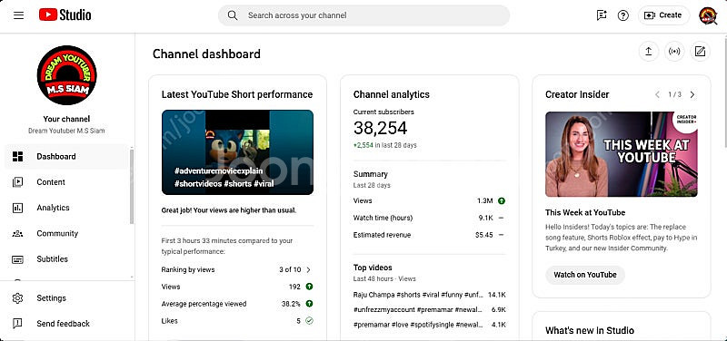
Task: Click Send feedback in the sidebar
Action: [x=66, y=324]
